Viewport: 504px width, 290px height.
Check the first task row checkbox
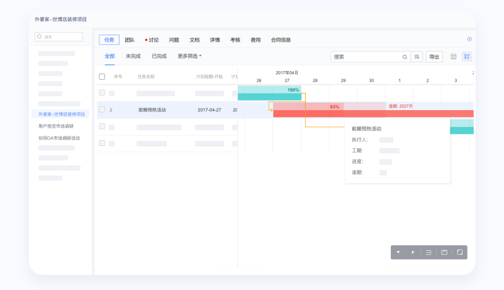click(102, 93)
